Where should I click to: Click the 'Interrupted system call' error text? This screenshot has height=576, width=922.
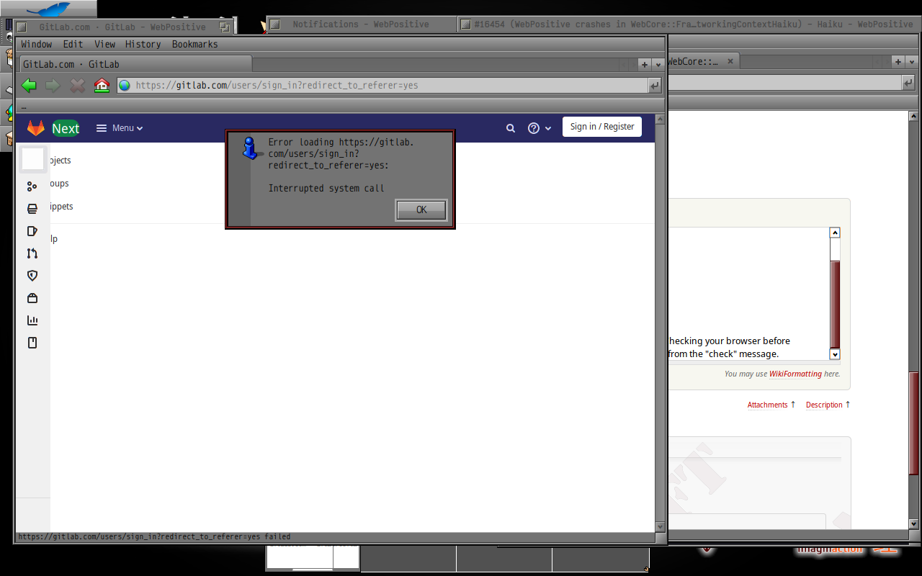click(326, 189)
